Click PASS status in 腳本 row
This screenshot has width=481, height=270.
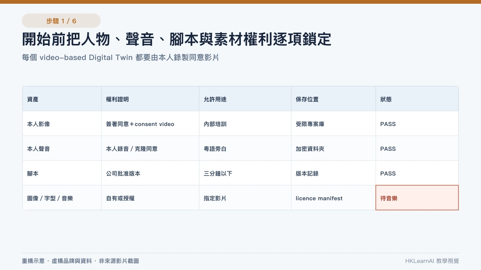[x=417, y=173]
